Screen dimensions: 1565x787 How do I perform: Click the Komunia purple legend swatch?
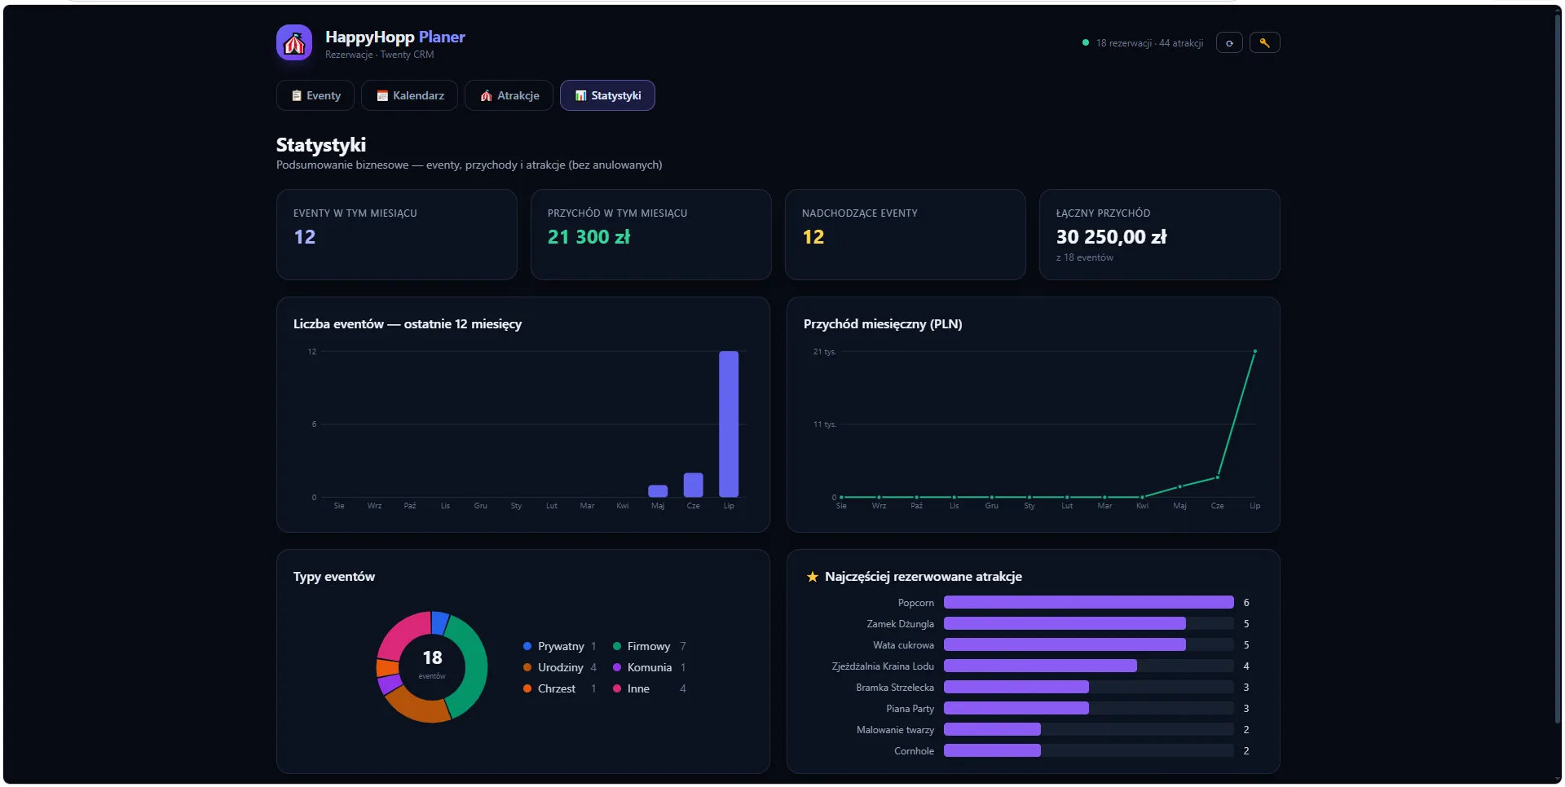point(617,667)
